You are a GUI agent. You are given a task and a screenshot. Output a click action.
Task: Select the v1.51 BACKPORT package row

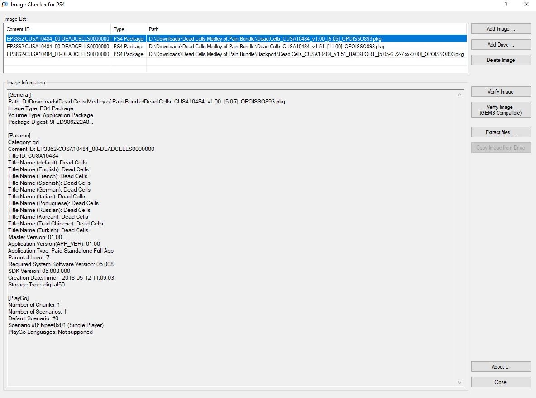pyautogui.click(x=236, y=54)
